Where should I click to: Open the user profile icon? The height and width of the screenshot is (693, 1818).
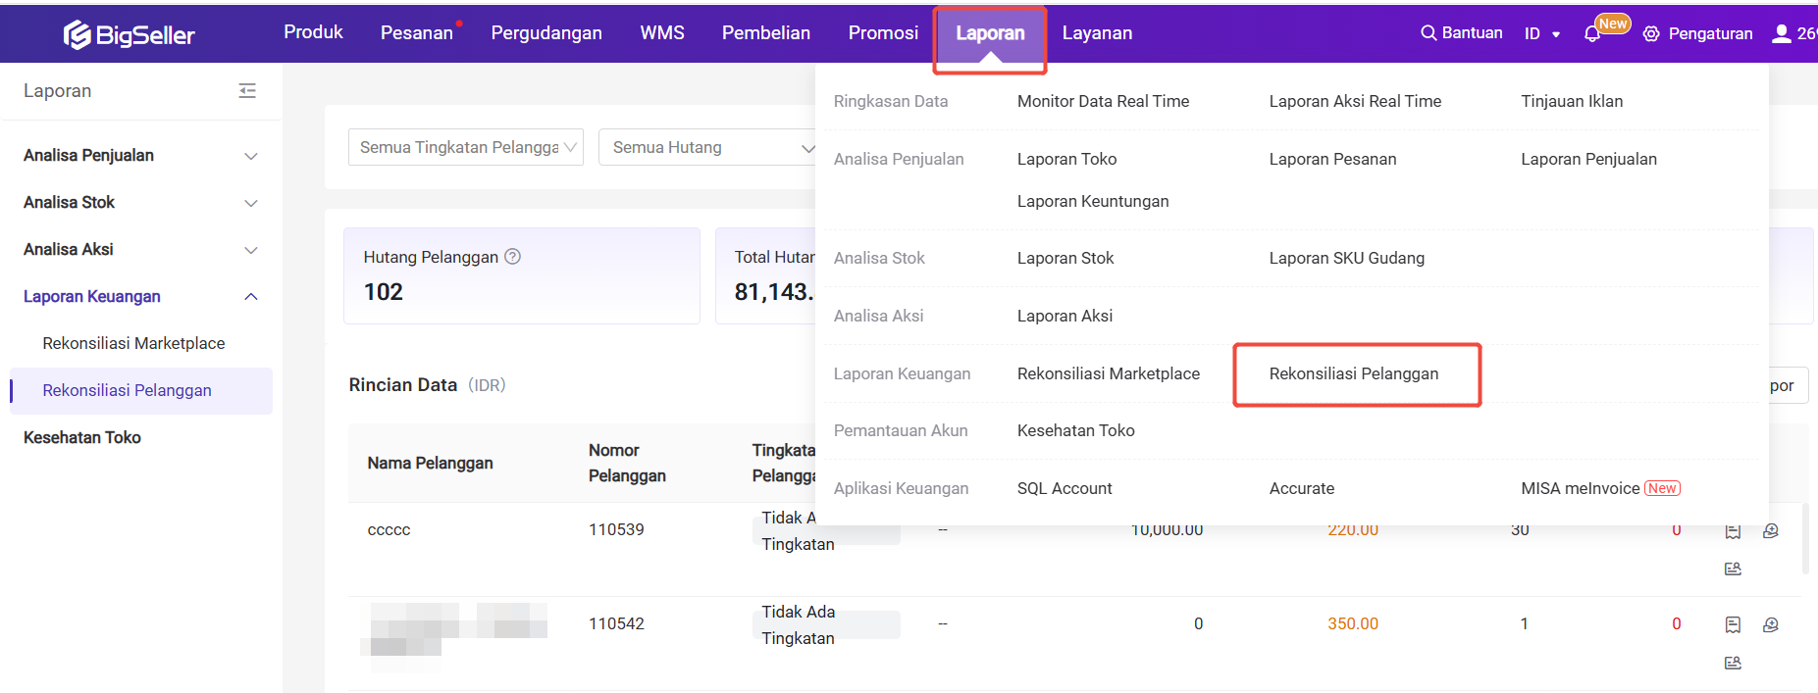click(1781, 34)
